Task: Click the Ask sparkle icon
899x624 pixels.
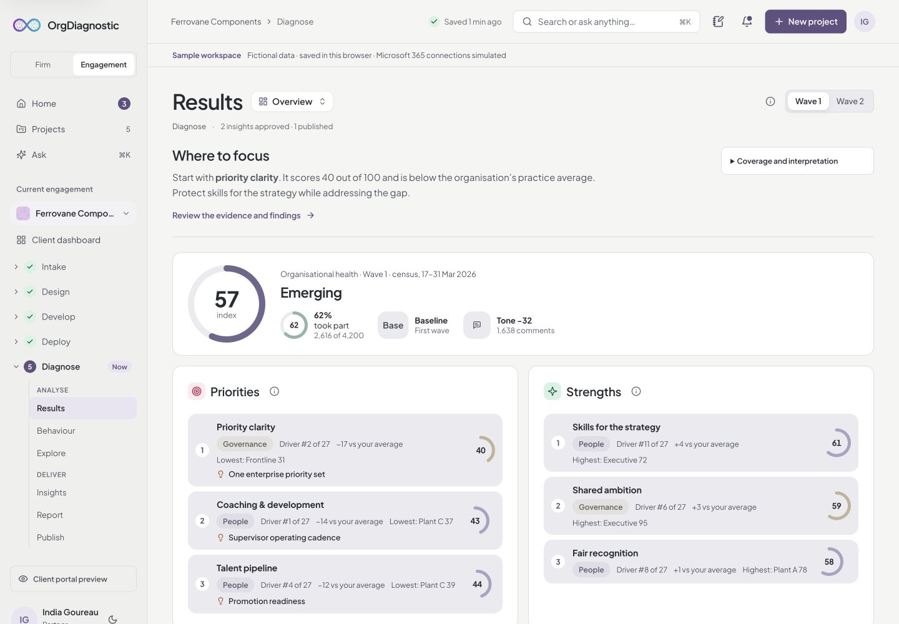Action: [21, 155]
